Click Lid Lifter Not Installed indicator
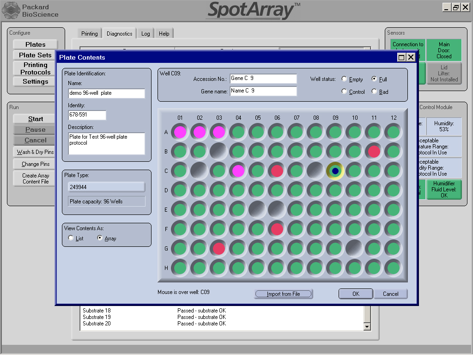Image resolution: width=473 pixels, height=355 pixels. (x=444, y=73)
